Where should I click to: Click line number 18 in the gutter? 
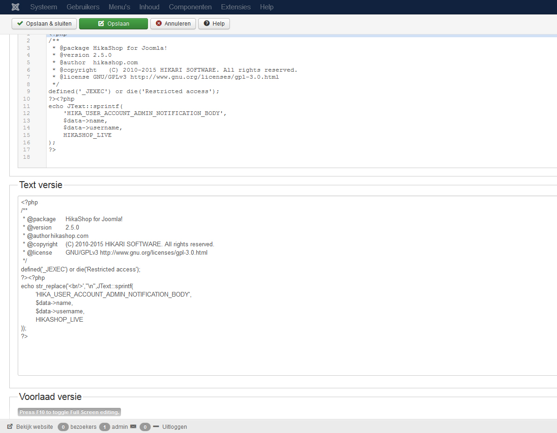tap(27, 157)
